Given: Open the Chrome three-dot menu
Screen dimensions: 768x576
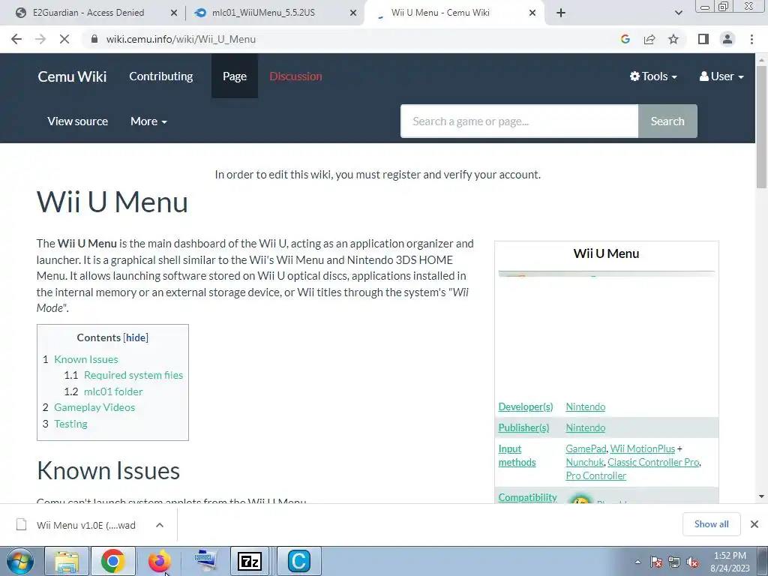Looking at the screenshot, I should [x=751, y=39].
